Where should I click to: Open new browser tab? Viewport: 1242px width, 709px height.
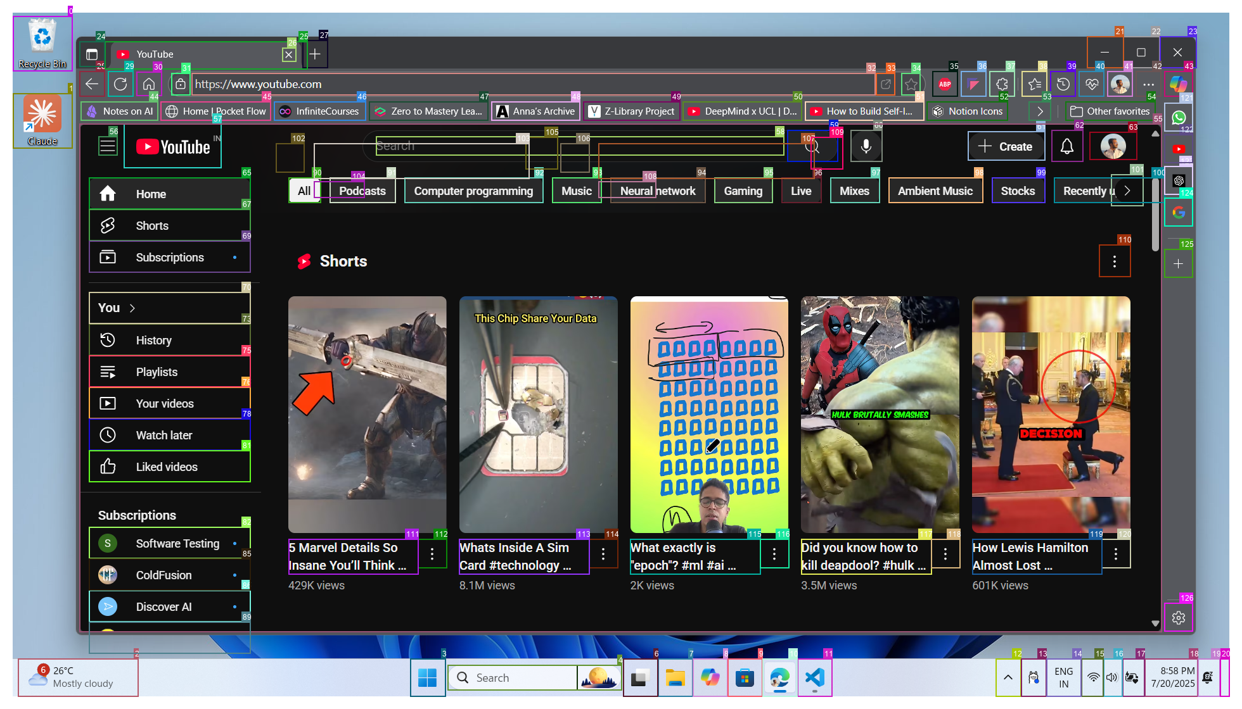(x=315, y=54)
